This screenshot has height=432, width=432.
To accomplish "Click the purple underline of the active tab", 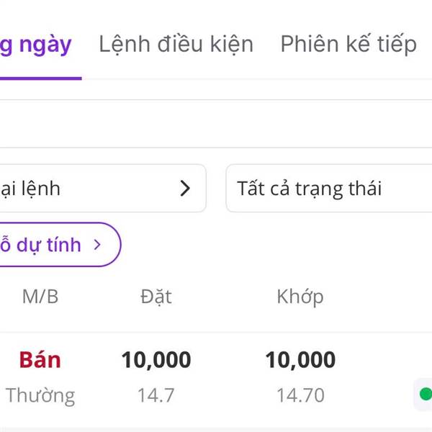I will point(40,78).
